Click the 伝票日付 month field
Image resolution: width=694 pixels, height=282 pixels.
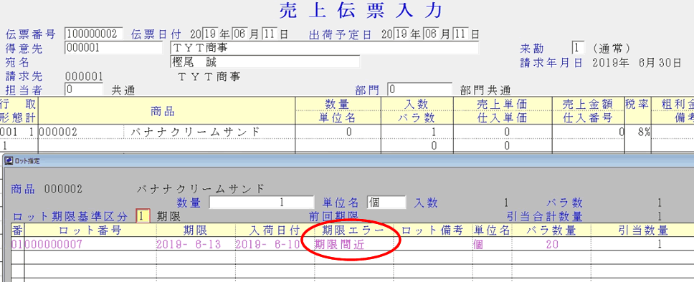[239, 34]
